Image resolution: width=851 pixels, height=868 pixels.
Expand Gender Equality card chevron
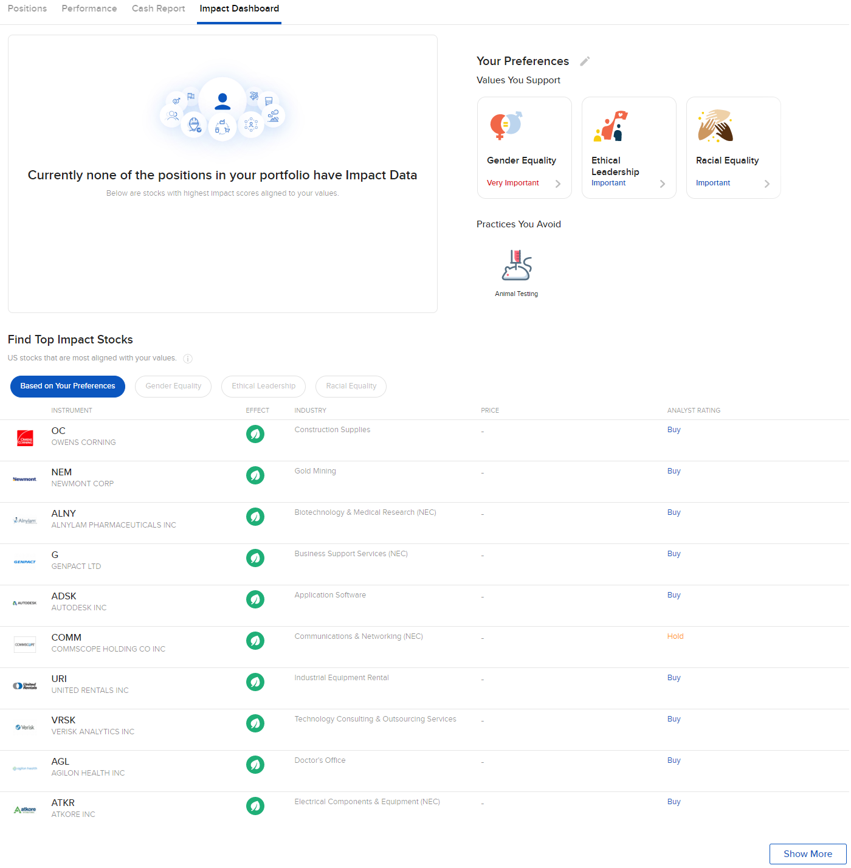click(558, 184)
